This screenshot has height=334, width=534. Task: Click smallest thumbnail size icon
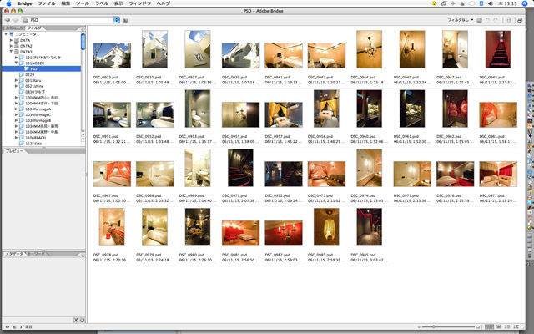click(419, 326)
